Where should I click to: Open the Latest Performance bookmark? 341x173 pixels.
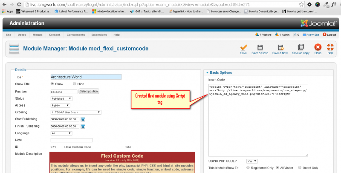[x=71, y=12]
